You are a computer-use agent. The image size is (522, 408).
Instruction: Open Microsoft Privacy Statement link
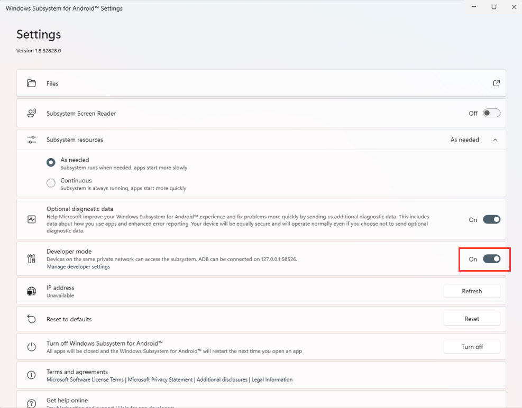point(160,379)
